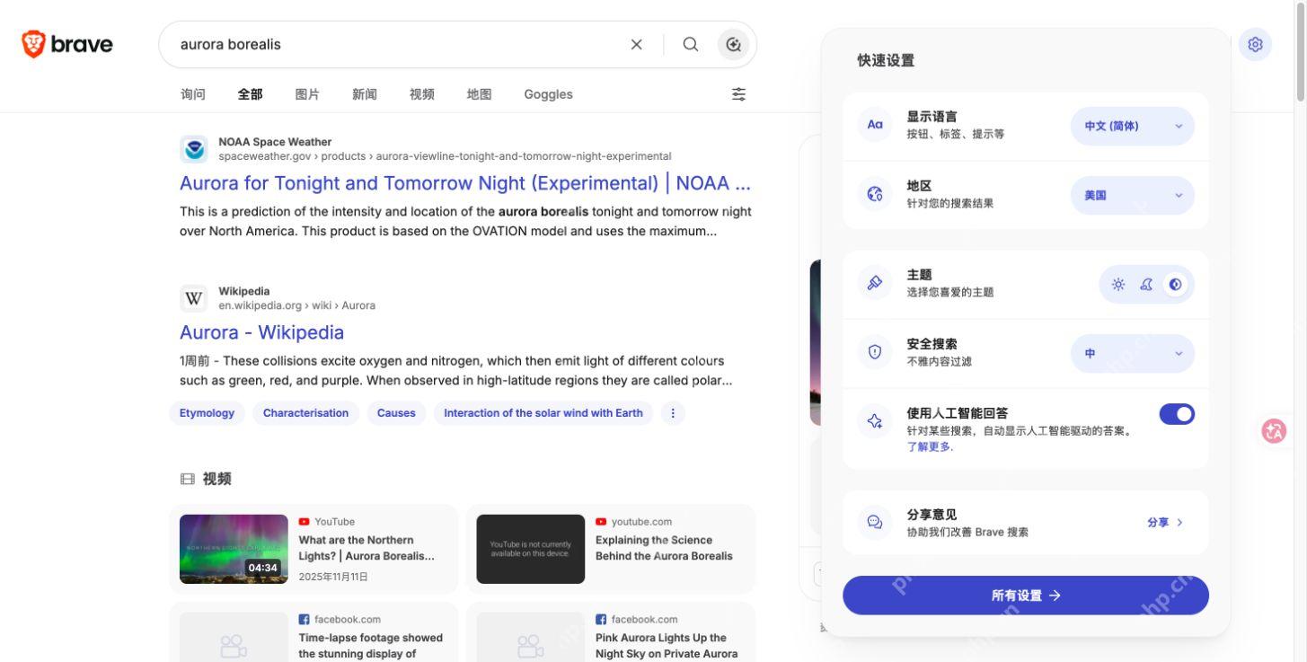Image resolution: width=1307 pixels, height=662 pixels.
Task: Open the 所有设置 button
Action: coord(1026,596)
